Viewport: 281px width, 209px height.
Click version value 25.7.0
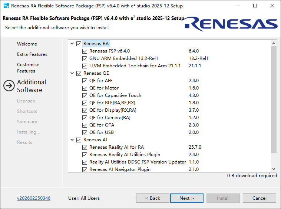(195, 147)
